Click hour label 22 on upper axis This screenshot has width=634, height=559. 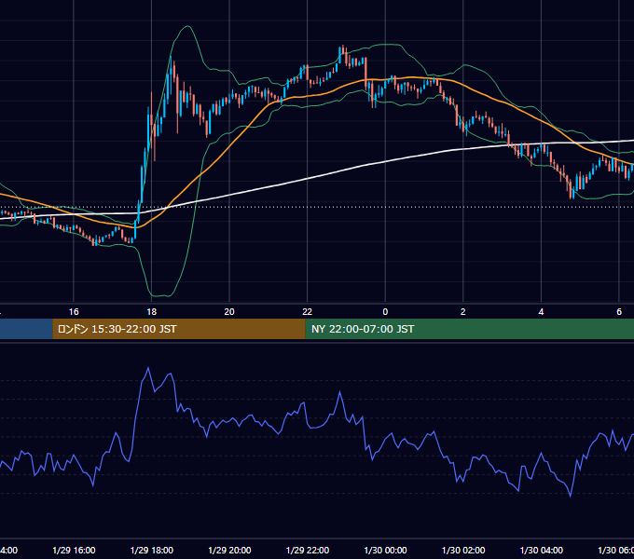308,312
